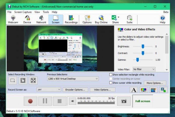The width and height of the screenshot is (175, 117).
Task: Click the red Record button
Action: click(30, 101)
